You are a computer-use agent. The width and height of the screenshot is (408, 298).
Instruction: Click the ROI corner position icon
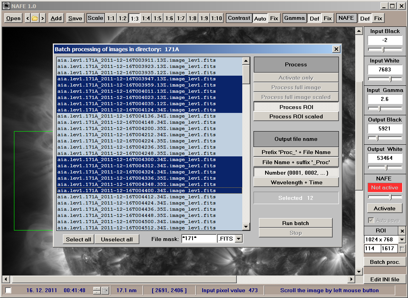click(x=402, y=249)
